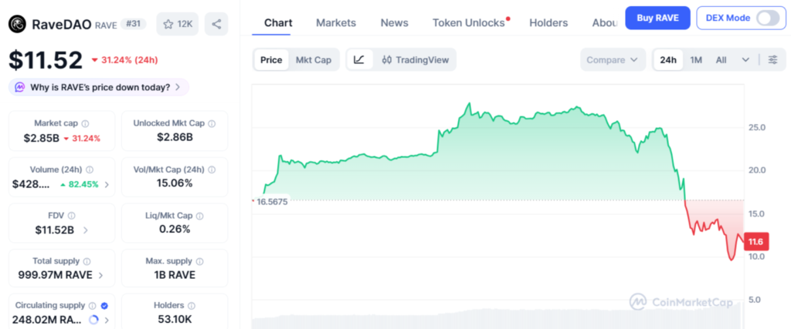This screenshot has width=791, height=329.
Task: Click the 11.6 current price marker
Action: pos(755,242)
